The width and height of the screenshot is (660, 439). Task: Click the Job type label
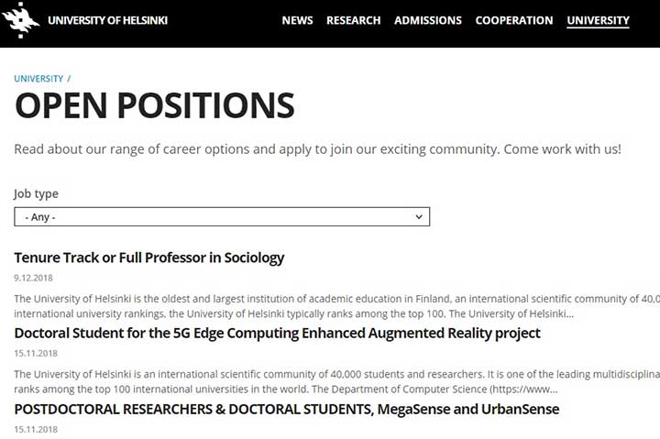(x=36, y=193)
